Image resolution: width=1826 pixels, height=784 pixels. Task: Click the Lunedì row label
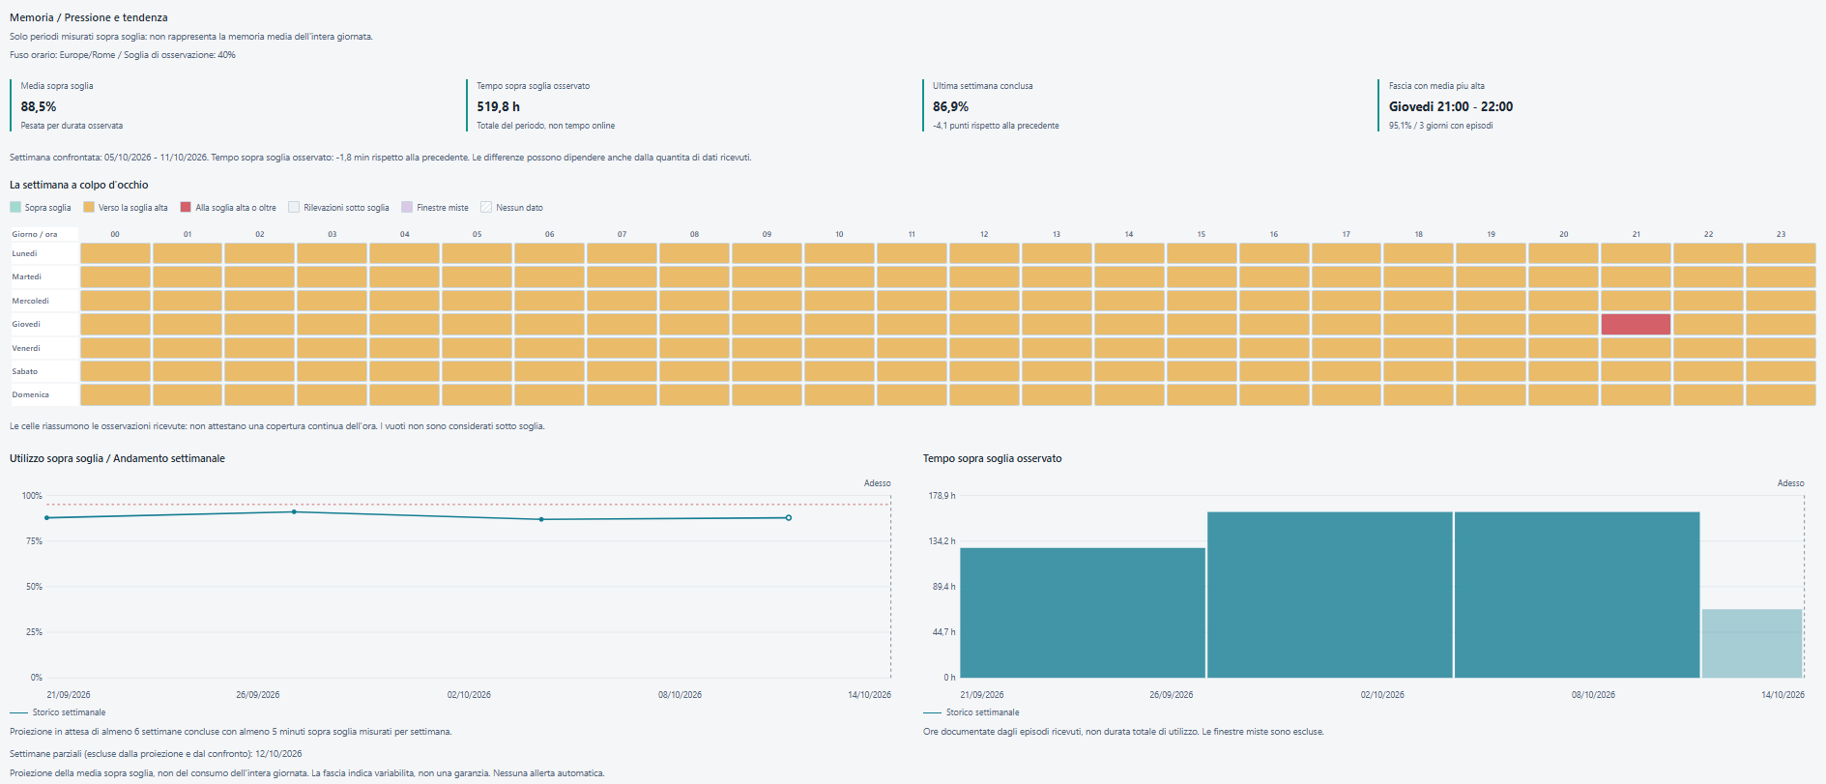(24, 253)
